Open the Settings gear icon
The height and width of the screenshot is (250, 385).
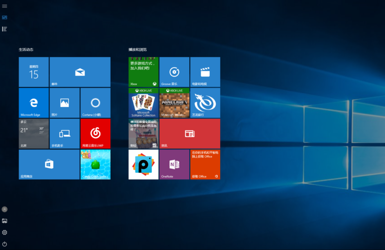5,232
